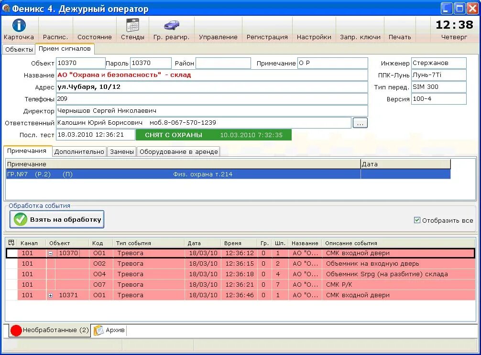Select alarm row with time 12:36:12
Viewport: 481px width, 355px height.
pos(240,253)
